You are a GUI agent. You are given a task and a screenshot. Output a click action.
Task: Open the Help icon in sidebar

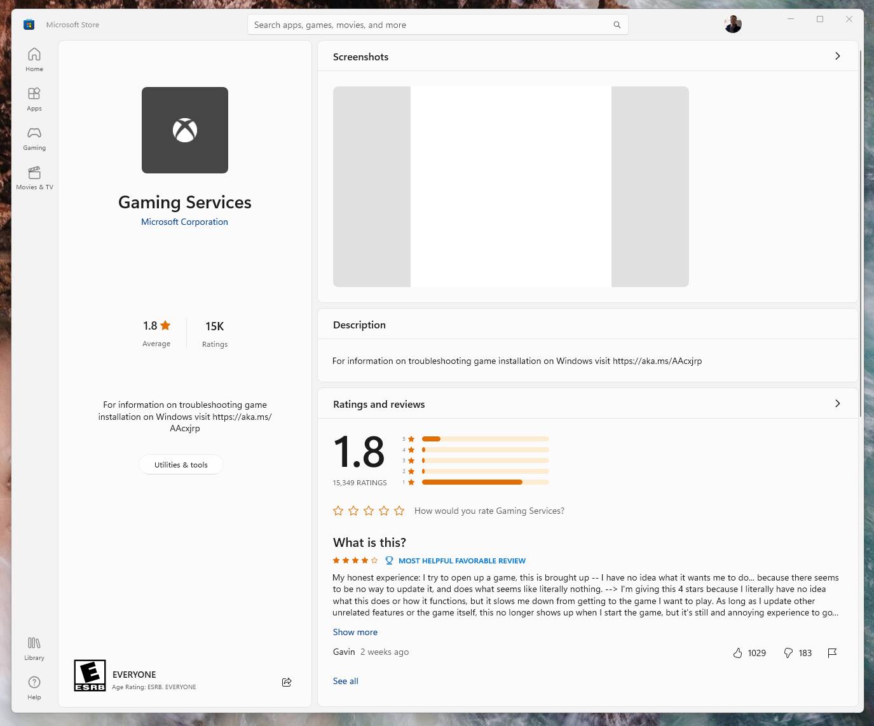[x=34, y=688]
